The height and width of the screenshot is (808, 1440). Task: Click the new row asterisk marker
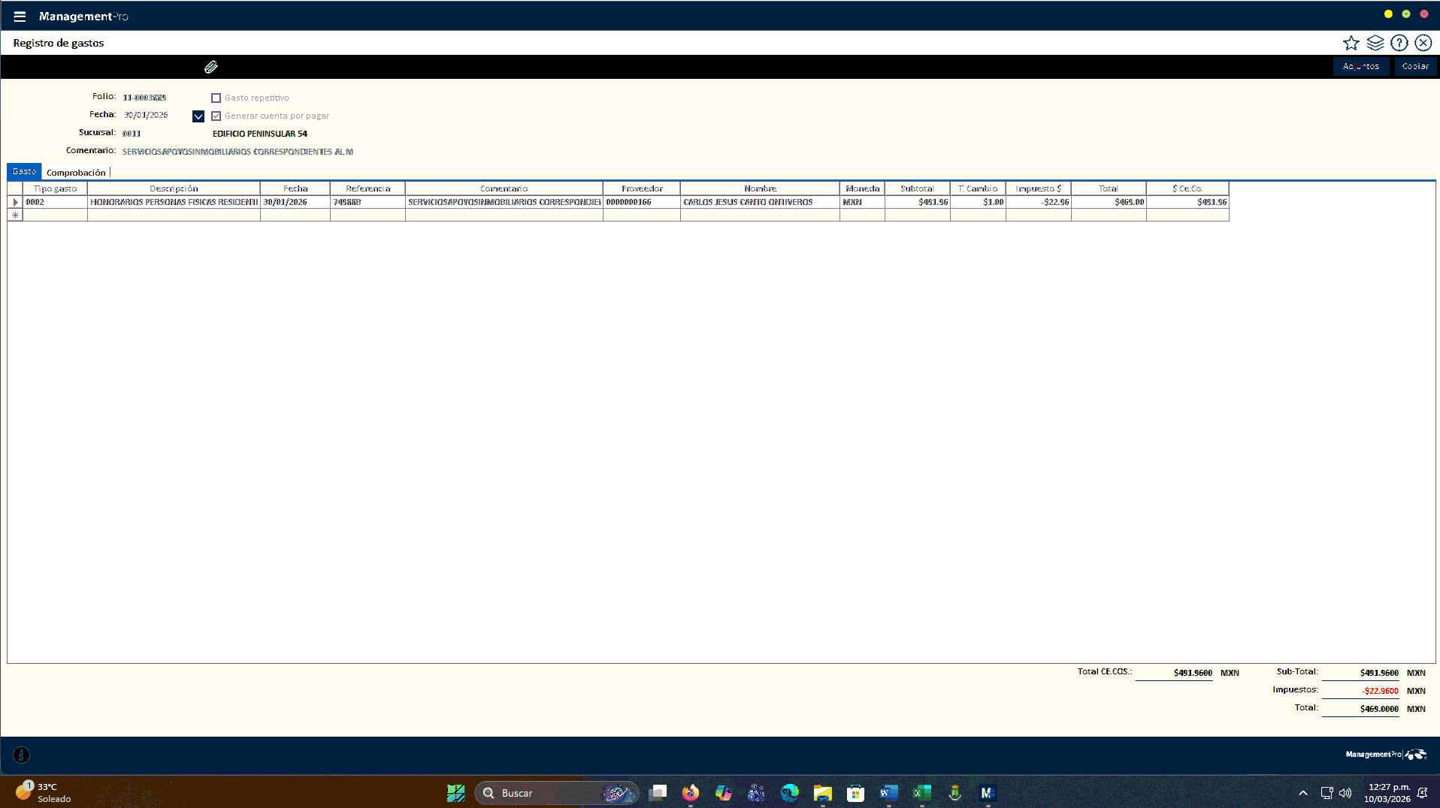(x=15, y=216)
